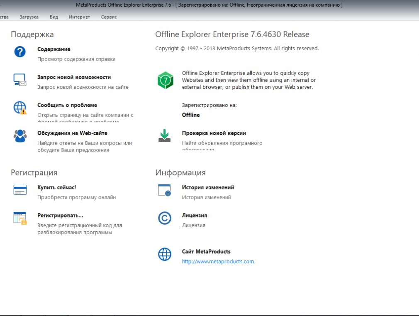
Task: Click Просмотр содержания справки description
Action: click(x=76, y=59)
